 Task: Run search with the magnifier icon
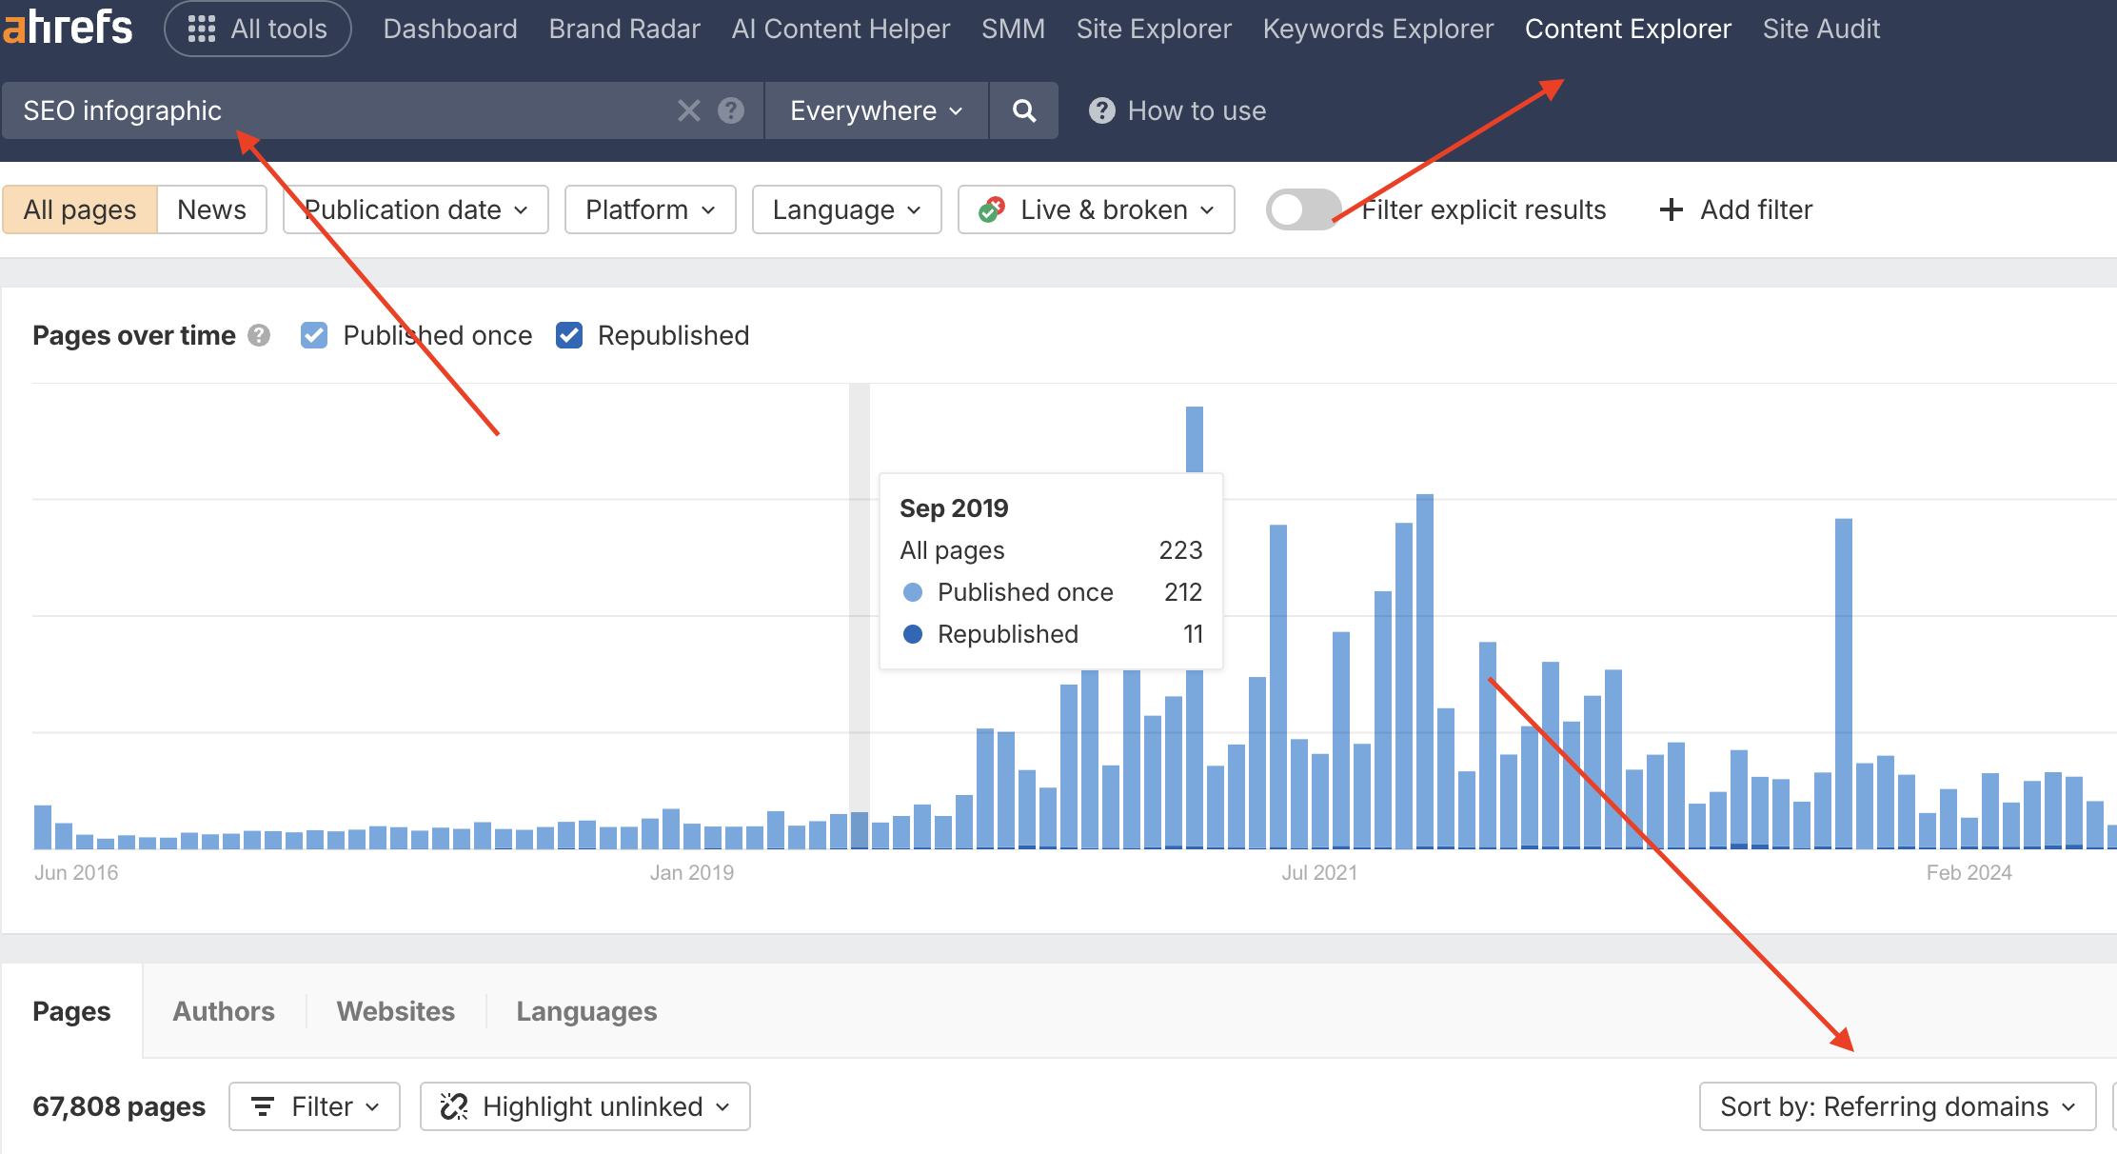click(x=1024, y=110)
